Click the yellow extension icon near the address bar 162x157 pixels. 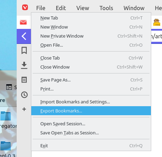click(157, 22)
